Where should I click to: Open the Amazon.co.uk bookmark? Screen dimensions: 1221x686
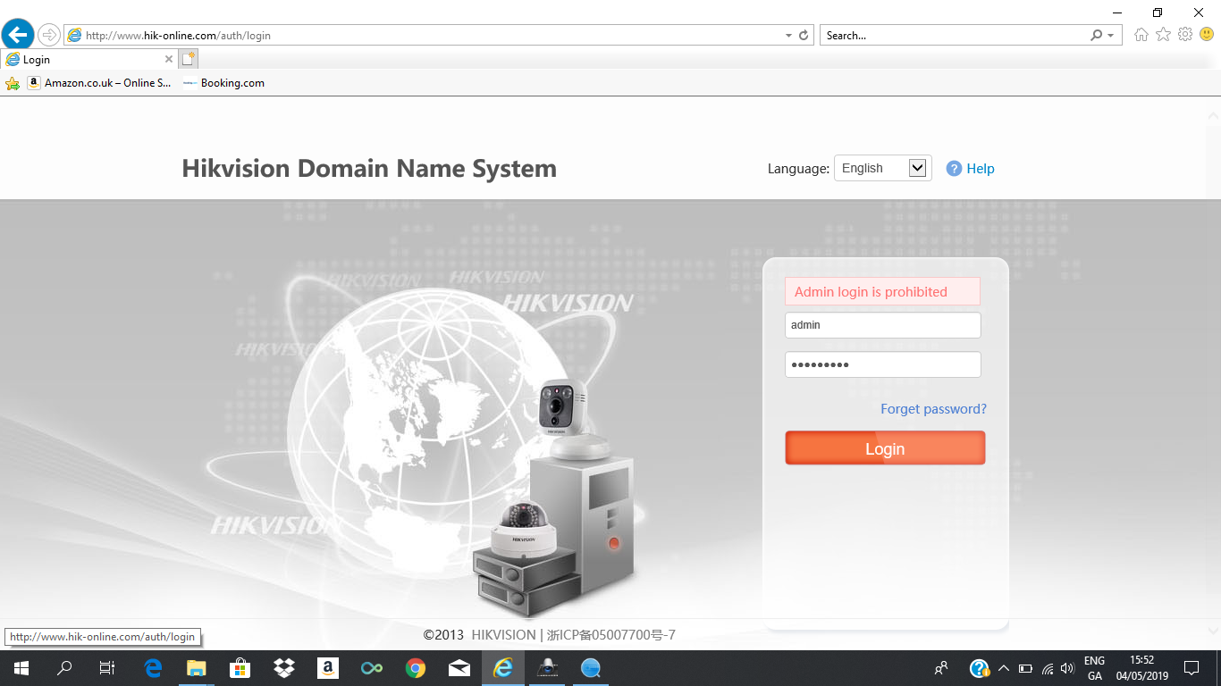98,83
